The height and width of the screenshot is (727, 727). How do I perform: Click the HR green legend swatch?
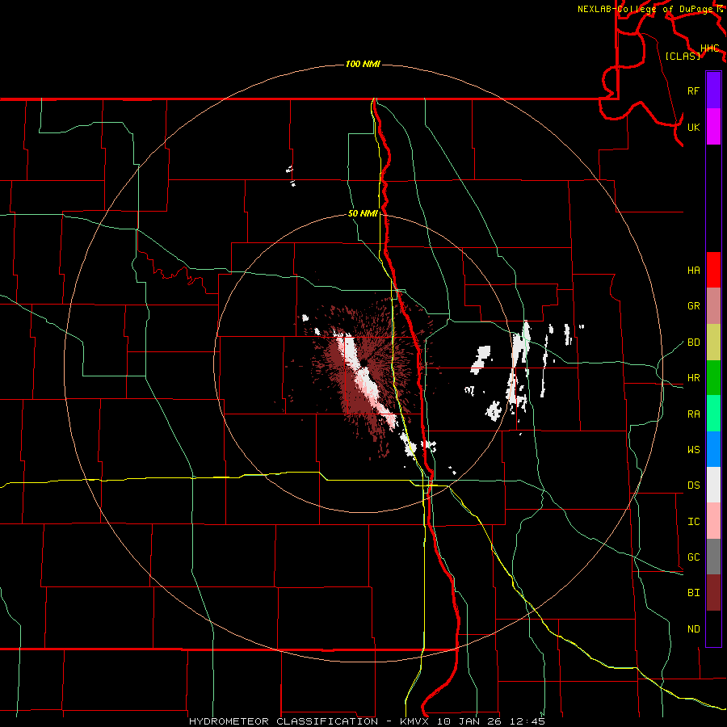click(713, 378)
